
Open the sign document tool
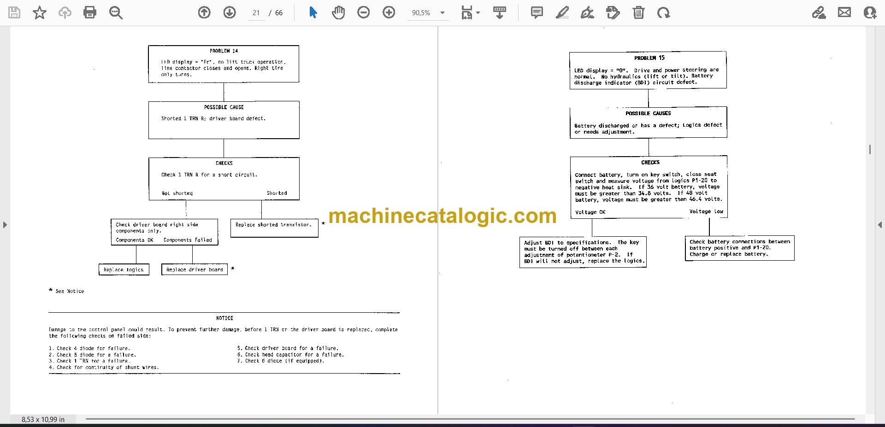[587, 12]
